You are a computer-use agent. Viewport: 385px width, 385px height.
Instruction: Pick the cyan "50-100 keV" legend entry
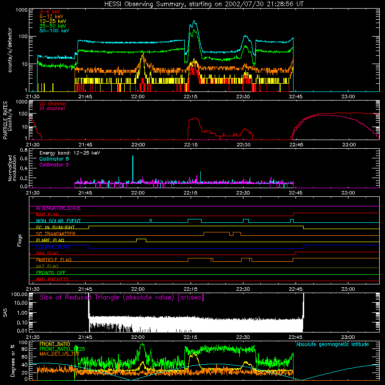tap(54, 31)
